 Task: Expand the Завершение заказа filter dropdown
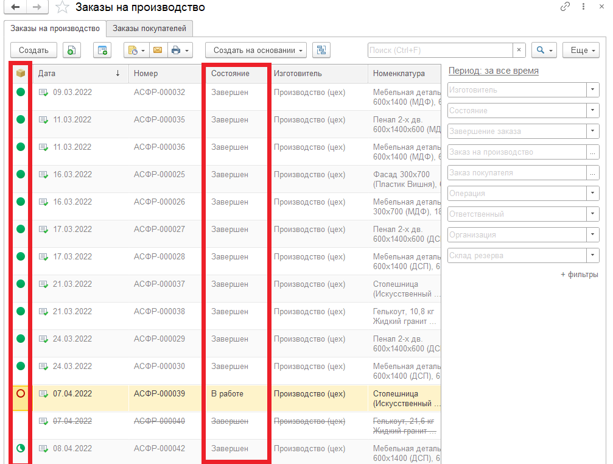point(593,131)
